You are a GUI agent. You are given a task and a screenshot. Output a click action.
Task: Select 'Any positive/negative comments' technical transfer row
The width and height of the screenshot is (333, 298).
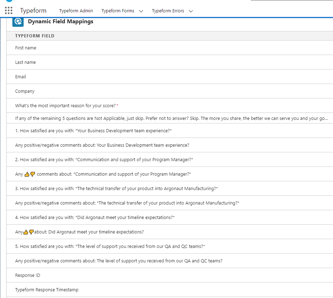click(170, 203)
